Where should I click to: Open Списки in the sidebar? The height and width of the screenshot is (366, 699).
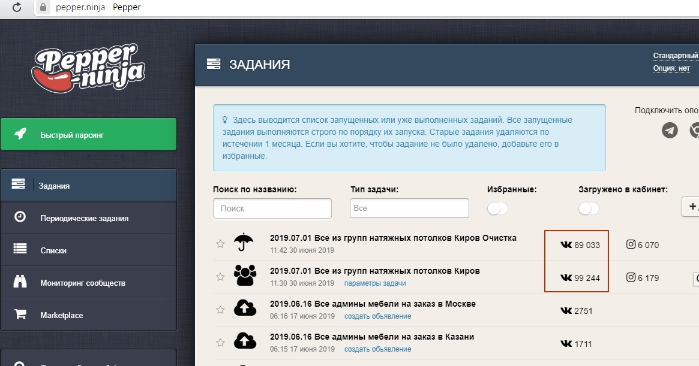[x=89, y=250]
